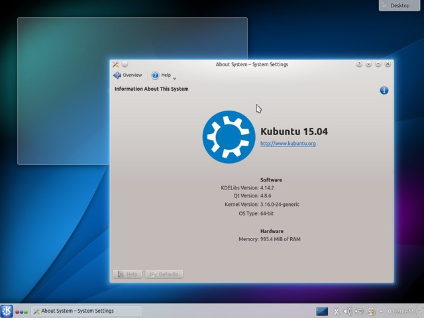
Task: Click the memory value 993.4 MiB of RAM
Action: (280, 239)
